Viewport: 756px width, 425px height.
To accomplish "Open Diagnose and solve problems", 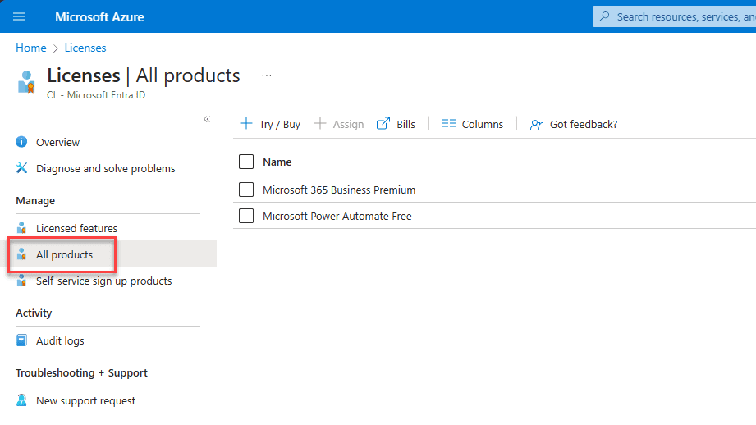I will pos(106,169).
